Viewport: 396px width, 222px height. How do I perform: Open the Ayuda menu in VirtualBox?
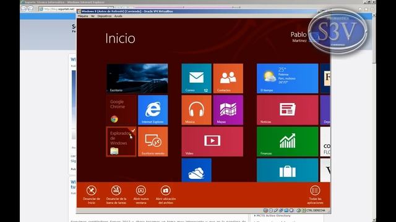pyautogui.click(x=118, y=16)
